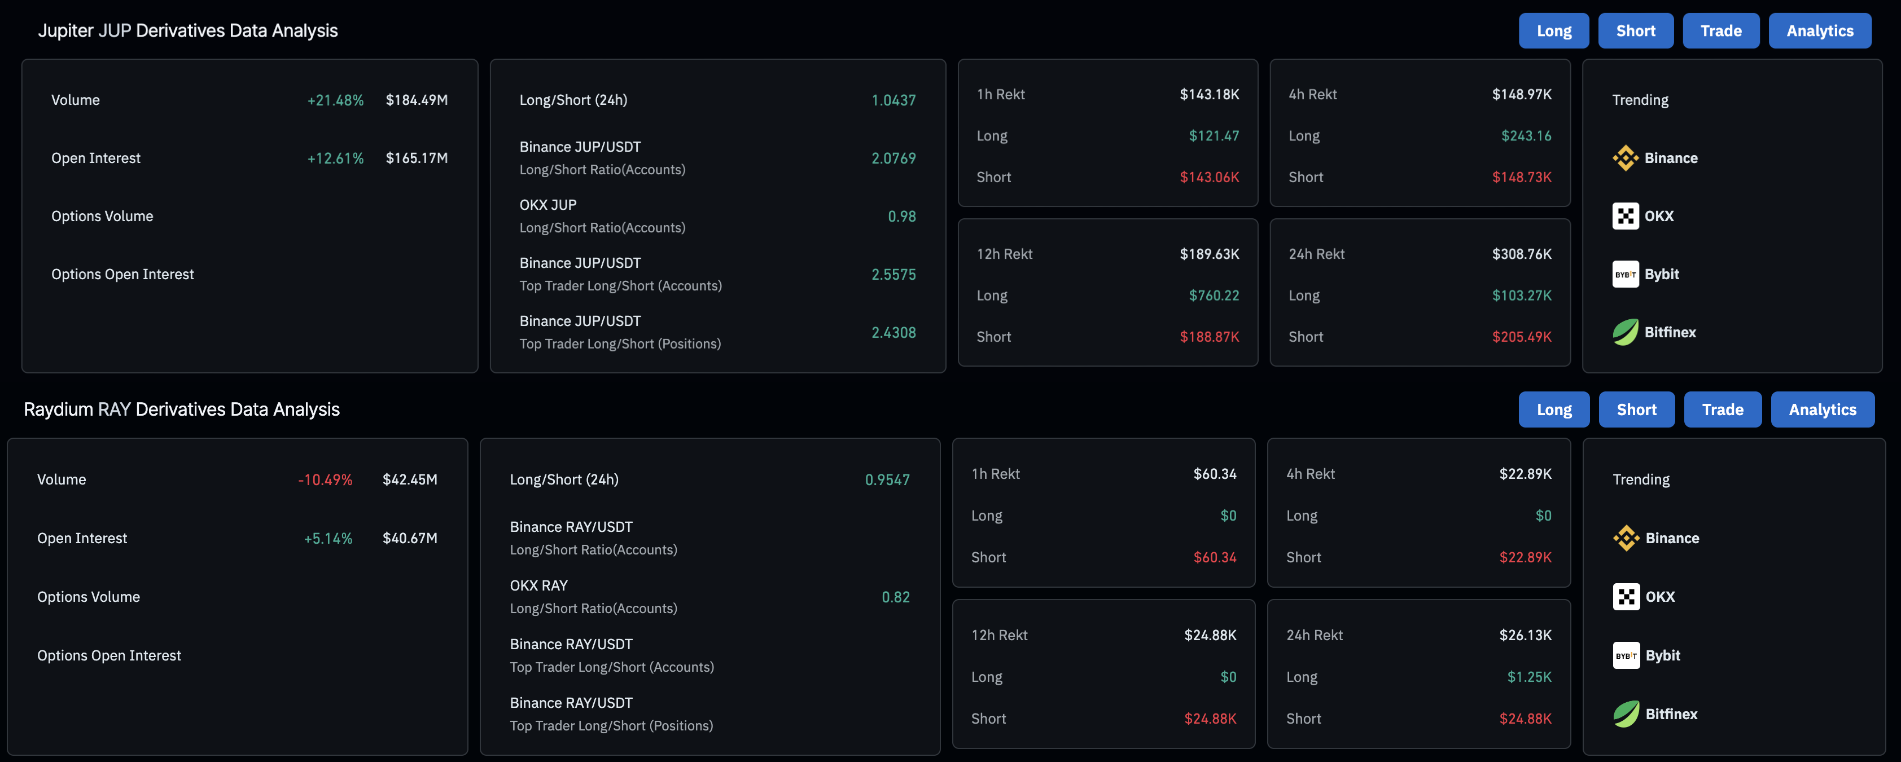Click the Bybit logo in Raydium Trending
The width and height of the screenshot is (1901, 762).
[x=1626, y=655]
